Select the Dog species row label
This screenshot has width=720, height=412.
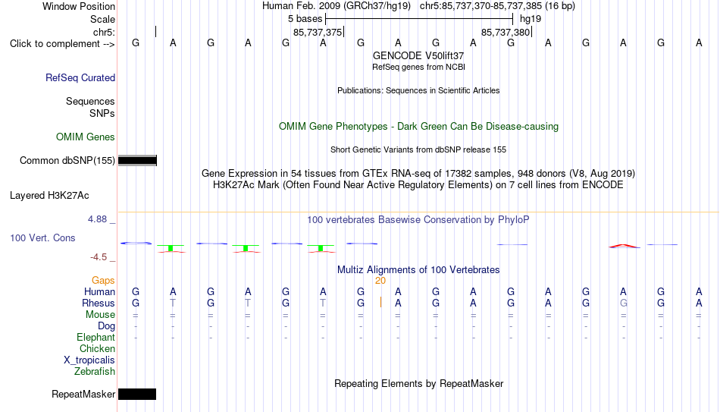click(107, 326)
